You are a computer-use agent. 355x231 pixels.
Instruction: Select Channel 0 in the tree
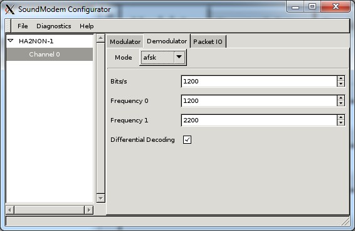pos(50,54)
